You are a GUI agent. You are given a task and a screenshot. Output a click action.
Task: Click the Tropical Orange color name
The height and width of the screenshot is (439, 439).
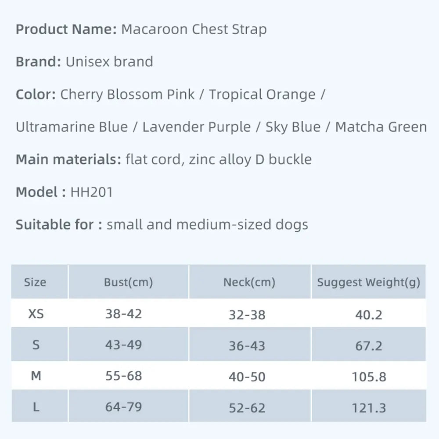[262, 94]
